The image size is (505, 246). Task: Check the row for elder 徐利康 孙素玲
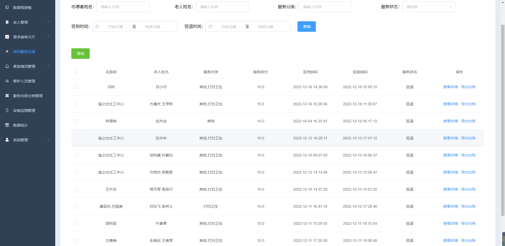click(x=77, y=155)
